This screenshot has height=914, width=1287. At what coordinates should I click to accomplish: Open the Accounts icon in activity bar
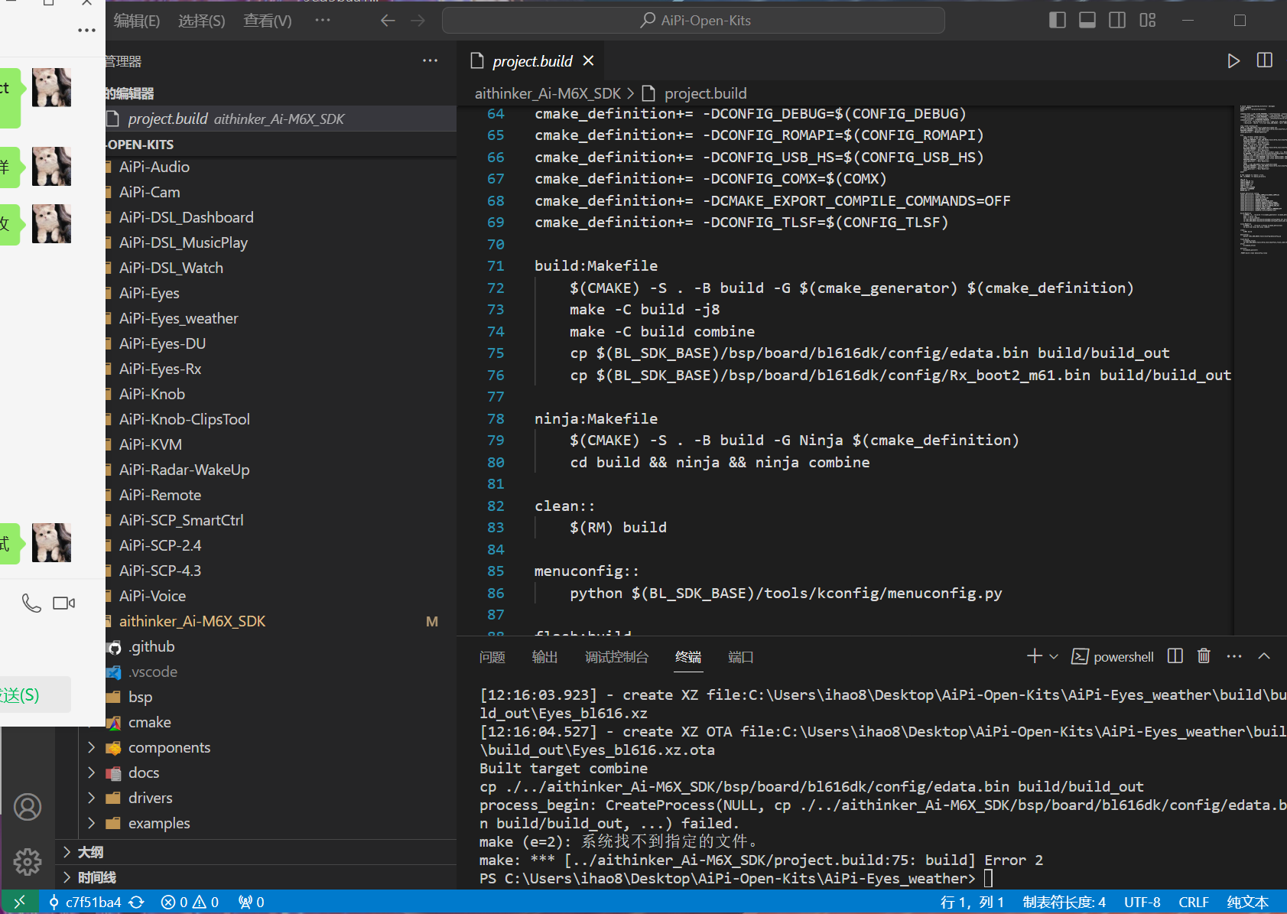pyautogui.click(x=28, y=807)
